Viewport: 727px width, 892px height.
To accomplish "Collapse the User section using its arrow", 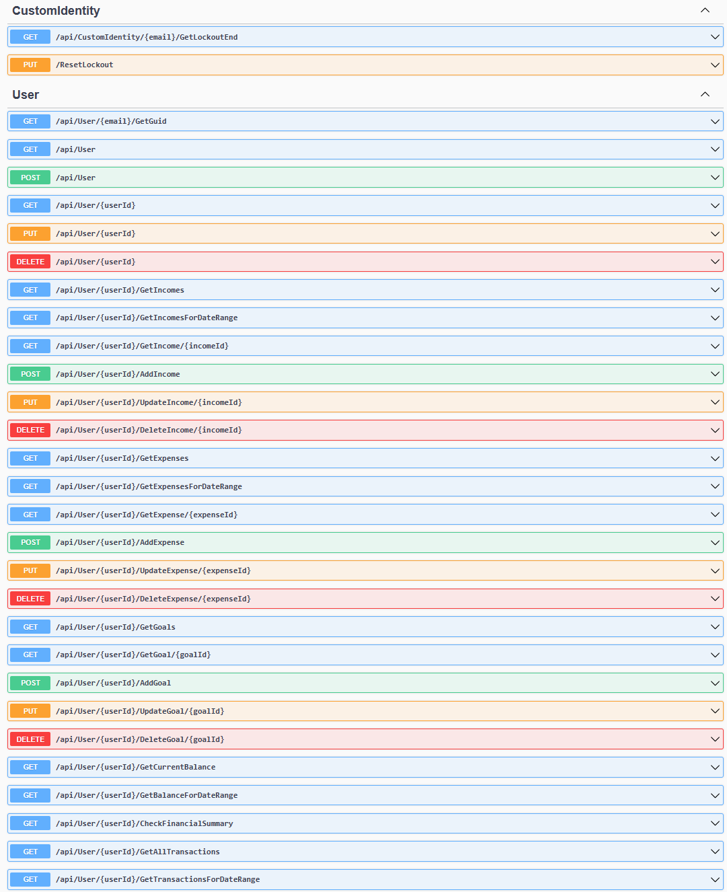I will coord(705,94).
